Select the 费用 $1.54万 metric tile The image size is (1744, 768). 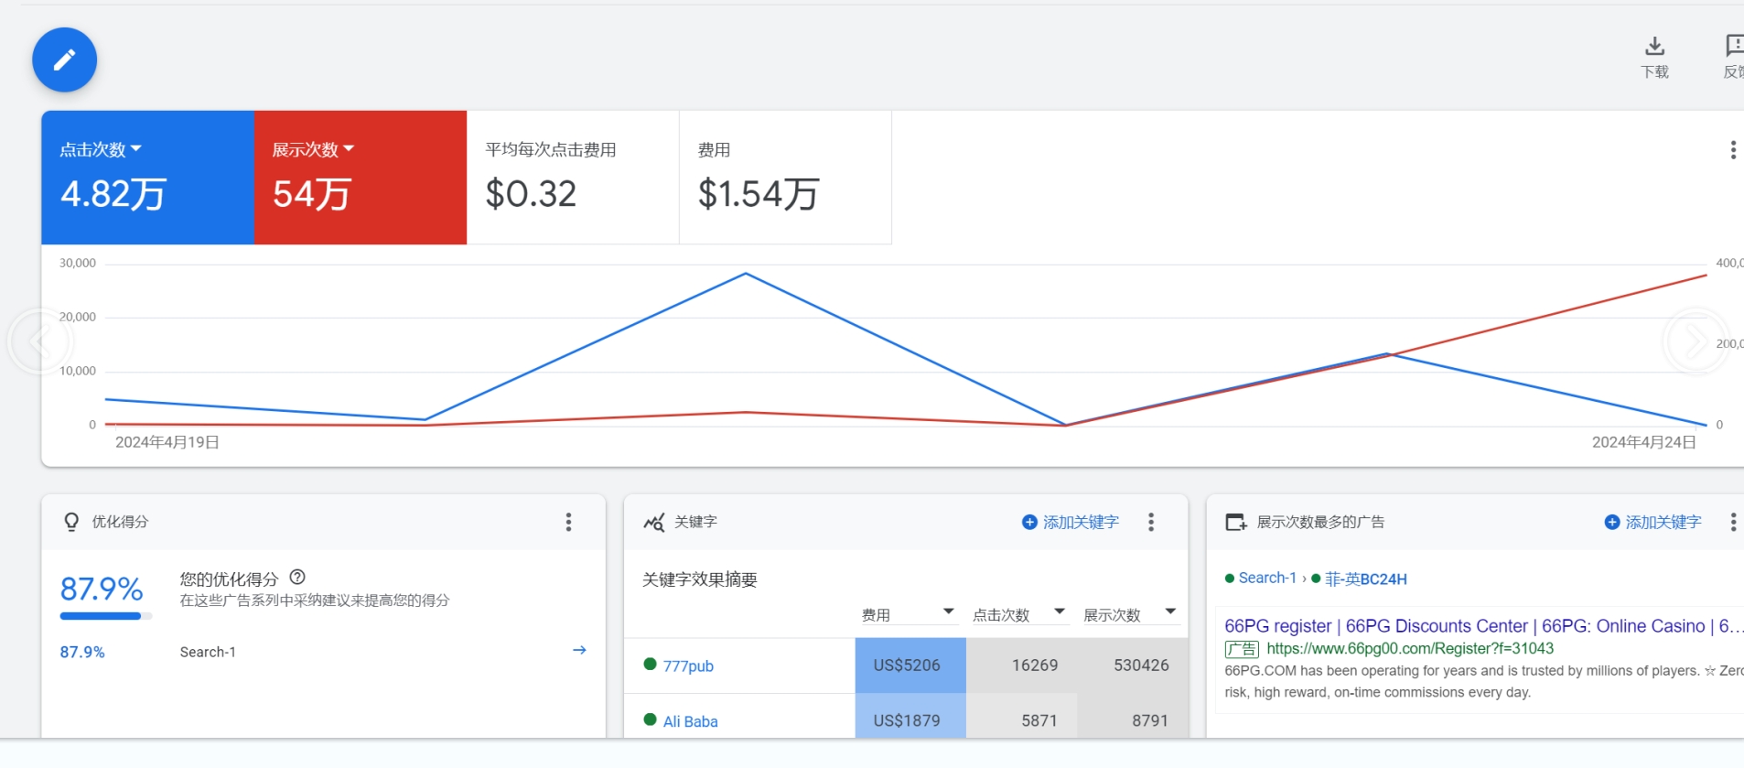[785, 178]
